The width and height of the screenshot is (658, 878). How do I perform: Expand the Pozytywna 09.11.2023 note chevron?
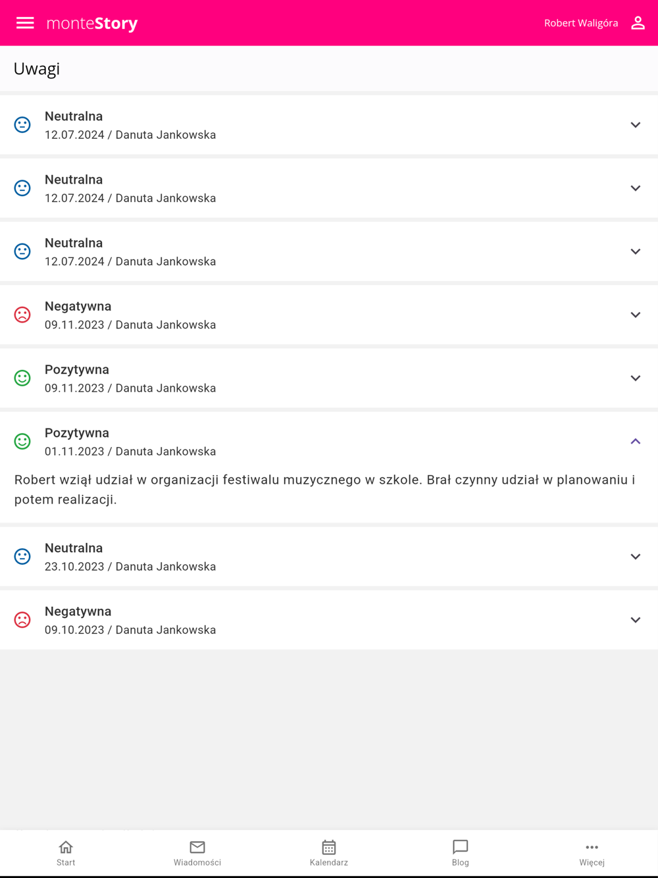tap(636, 378)
